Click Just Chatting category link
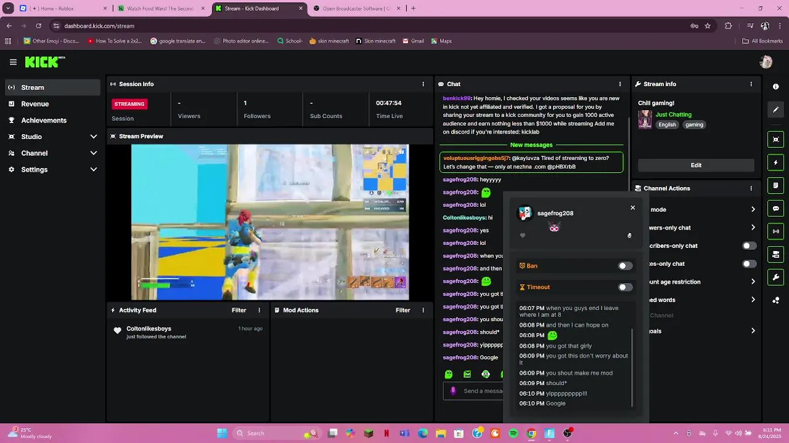The image size is (789, 443). pyautogui.click(x=673, y=114)
